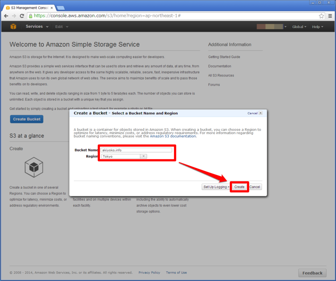
Task: Click the green SSL padlock icon
Action: coord(31,16)
